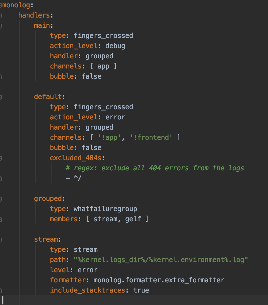Select fingers_crossed value under main
Viewport: 268px width, 305px height.
click(103, 35)
